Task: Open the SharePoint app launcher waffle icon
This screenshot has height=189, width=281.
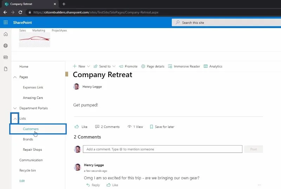Action: pyautogui.click(x=6, y=22)
